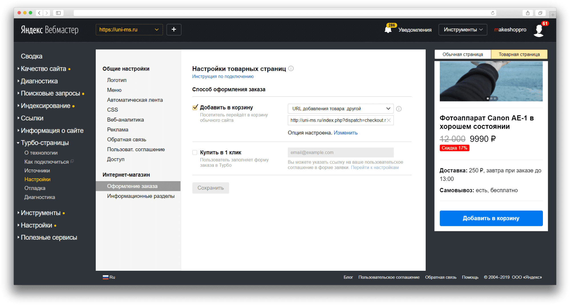Open Сводка in sidebar

31,56
